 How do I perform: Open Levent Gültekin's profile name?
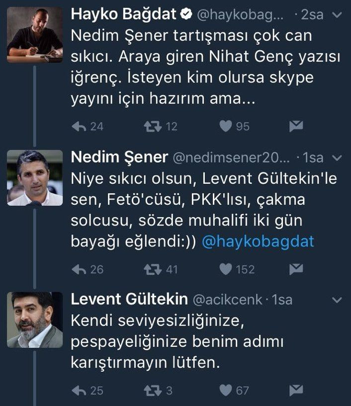pyautogui.click(x=129, y=299)
